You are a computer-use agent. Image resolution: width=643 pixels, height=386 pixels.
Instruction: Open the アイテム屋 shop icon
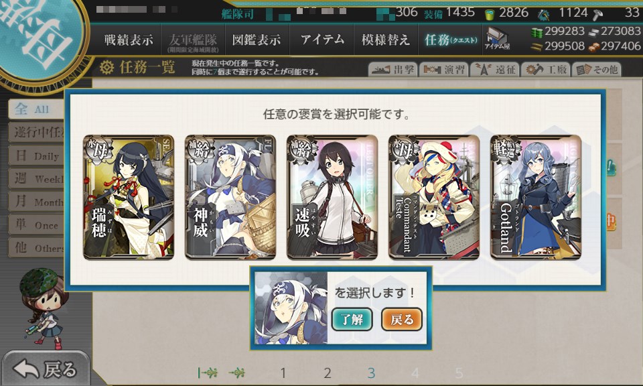coord(496,39)
